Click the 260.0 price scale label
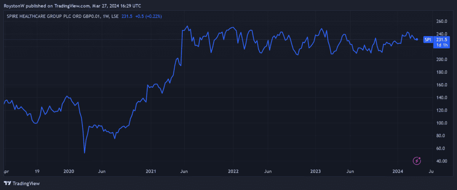 pyautogui.click(x=441, y=22)
